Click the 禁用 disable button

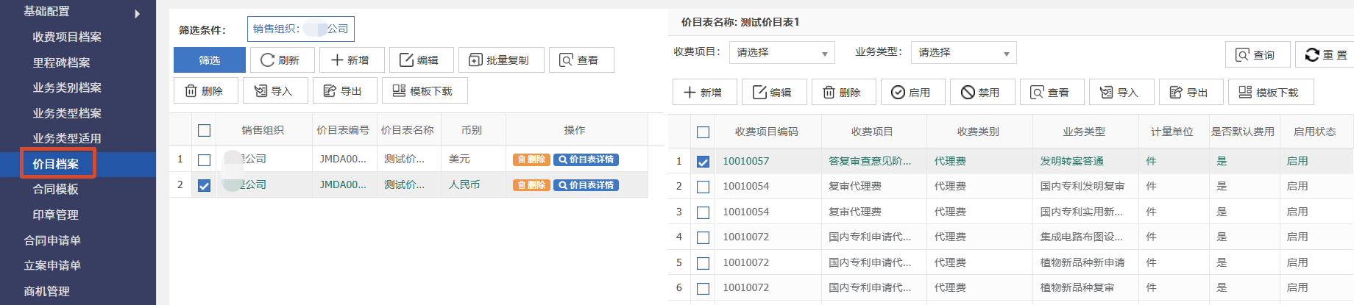pos(982,93)
